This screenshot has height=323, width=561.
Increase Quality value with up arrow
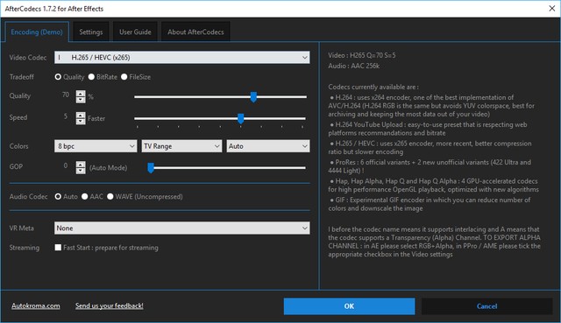click(81, 94)
